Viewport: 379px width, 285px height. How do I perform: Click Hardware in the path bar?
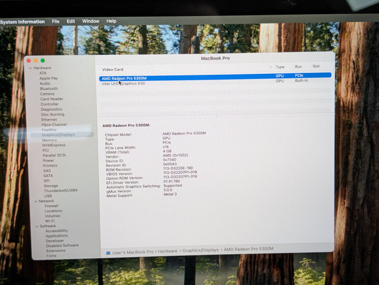click(168, 251)
